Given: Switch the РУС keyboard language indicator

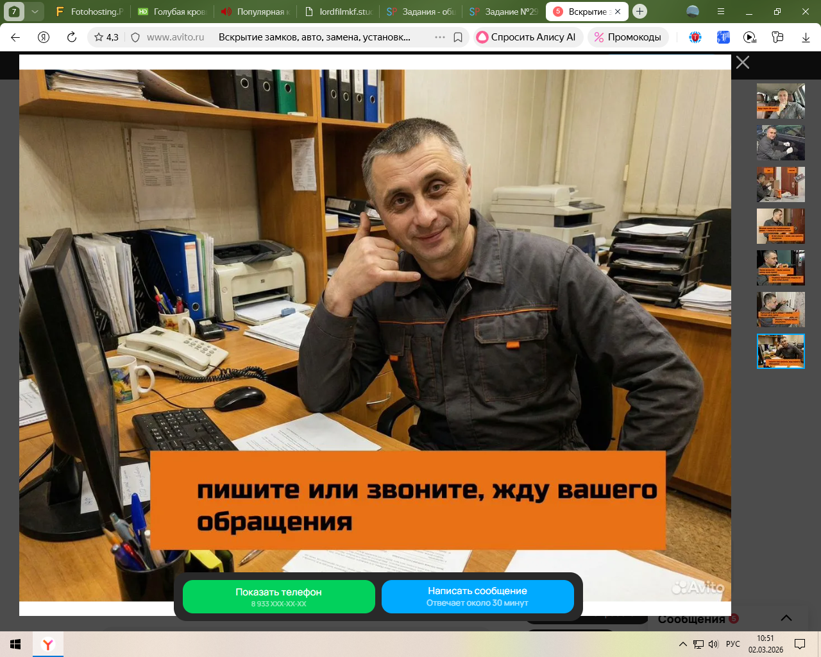Looking at the screenshot, I should 733,644.
